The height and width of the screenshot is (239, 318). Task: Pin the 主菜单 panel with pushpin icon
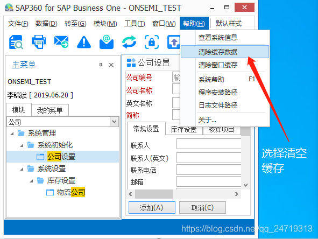pyautogui.click(x=101, y=65)
